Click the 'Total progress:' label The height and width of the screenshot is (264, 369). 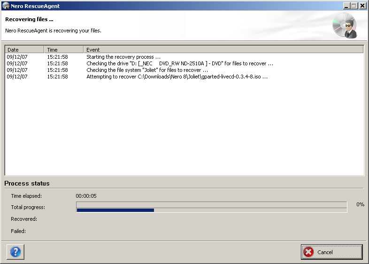[x=28, y=207]
